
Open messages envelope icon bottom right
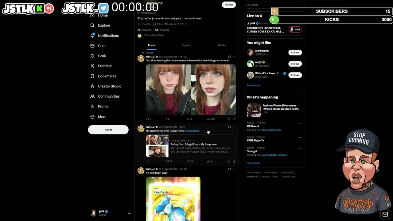[385, 214]
